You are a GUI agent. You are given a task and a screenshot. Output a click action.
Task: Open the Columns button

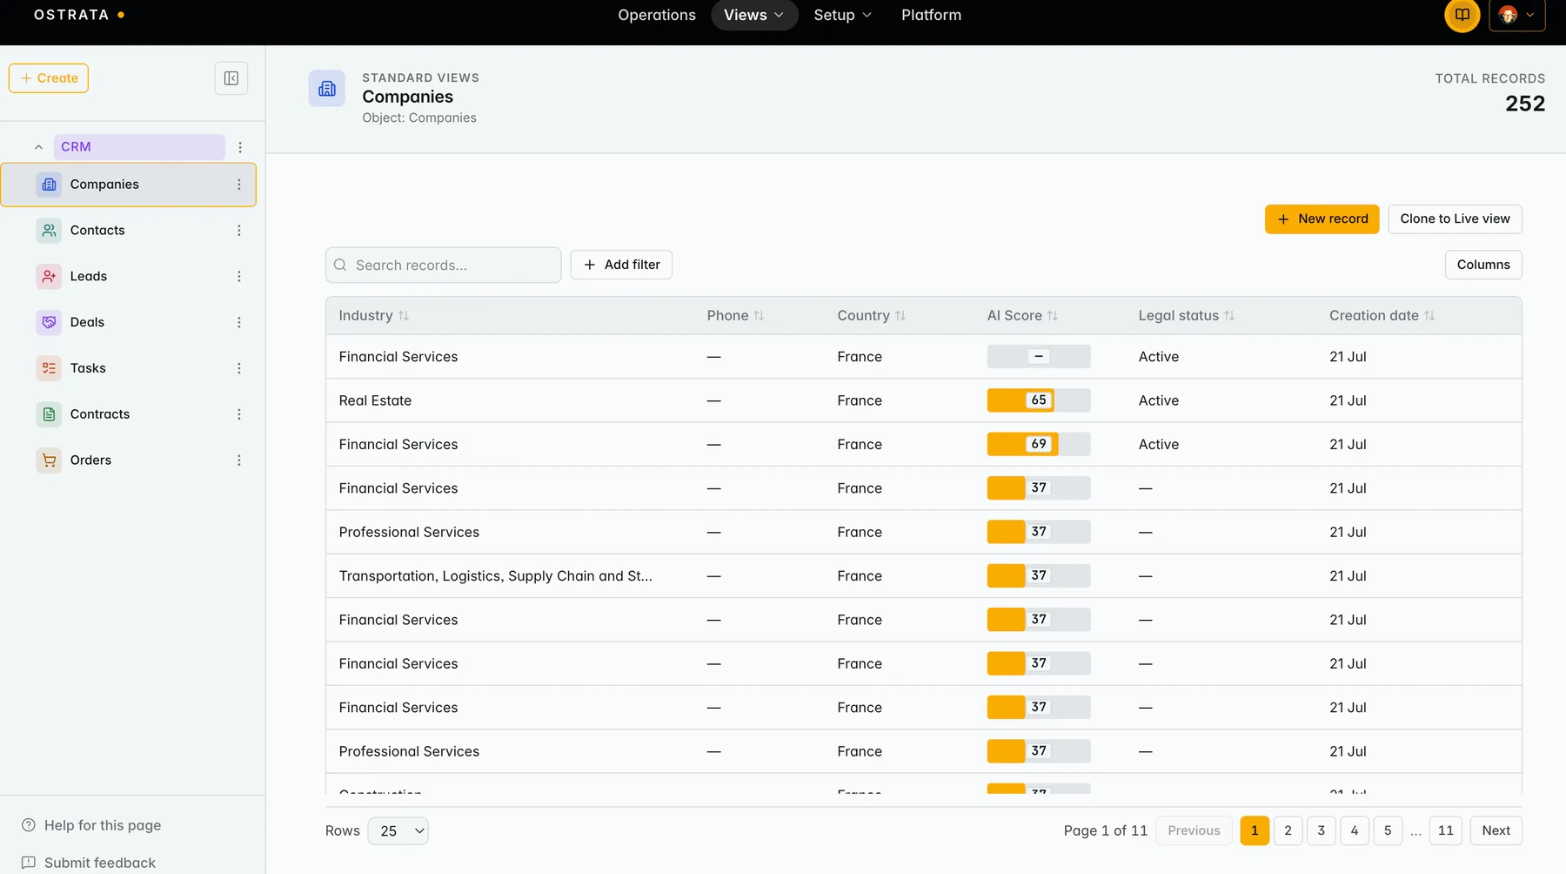tap(1483, 265)
